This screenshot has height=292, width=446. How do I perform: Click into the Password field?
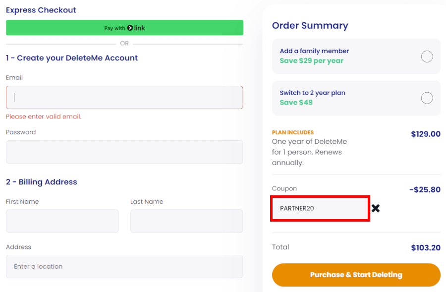tap(124, 152)
